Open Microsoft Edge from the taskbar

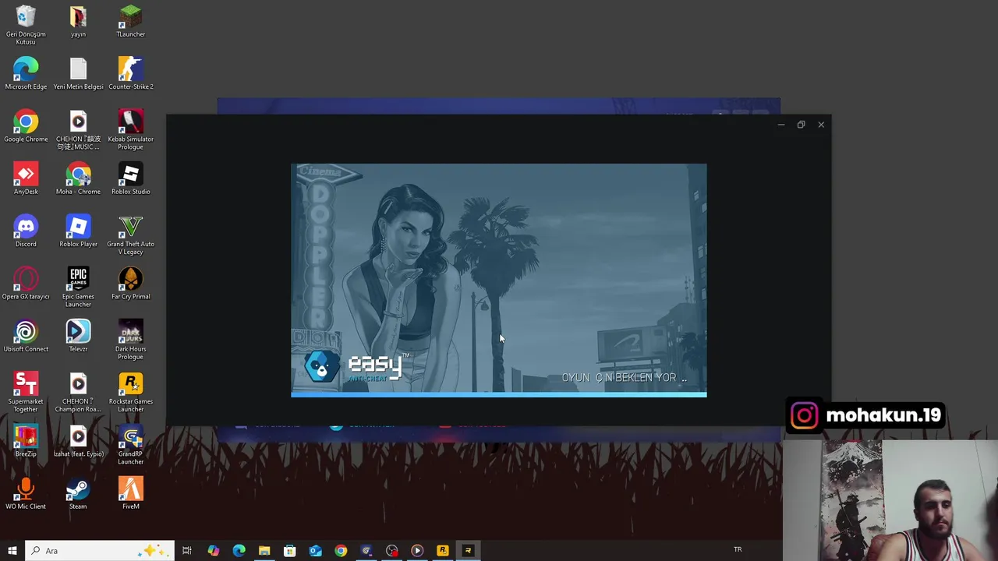239,551
